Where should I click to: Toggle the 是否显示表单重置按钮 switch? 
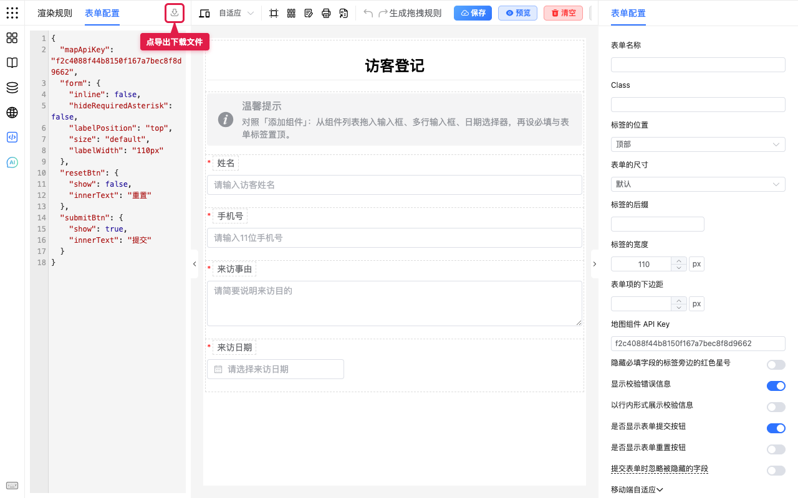776,449
